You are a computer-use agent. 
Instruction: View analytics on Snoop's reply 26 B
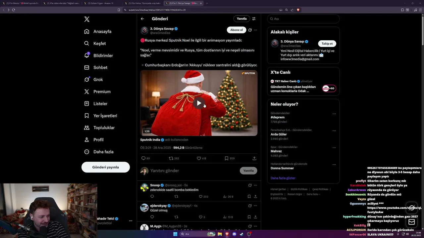point(228,196)
